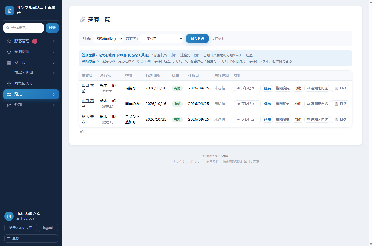This screenshot has width=373, height=246.
Task: Click 権限変更 for the 鈴木 美咲 row
Action: point(283,119)
